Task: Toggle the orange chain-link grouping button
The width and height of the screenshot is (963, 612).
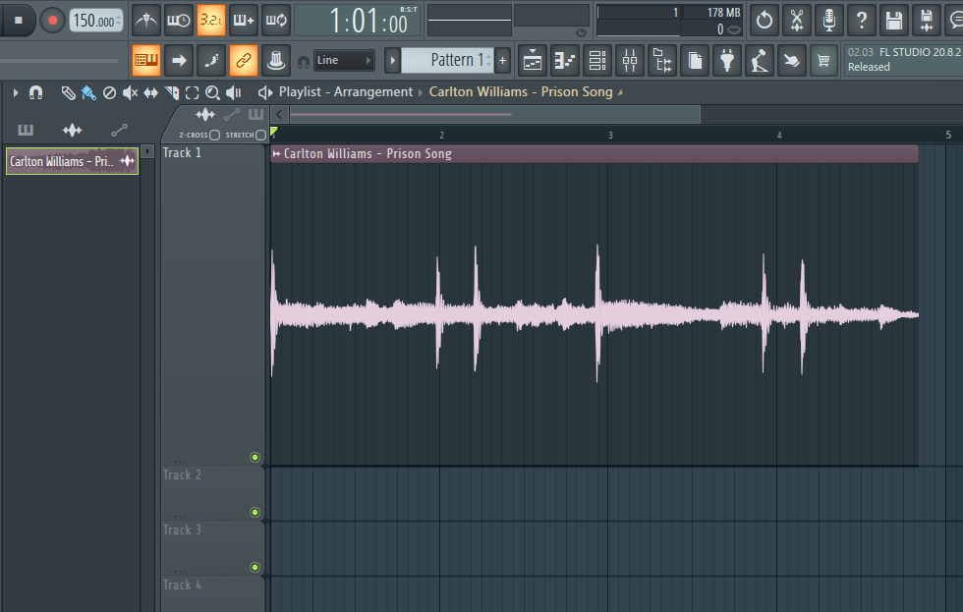Action: pyautogui.click(x=244, y=60)
